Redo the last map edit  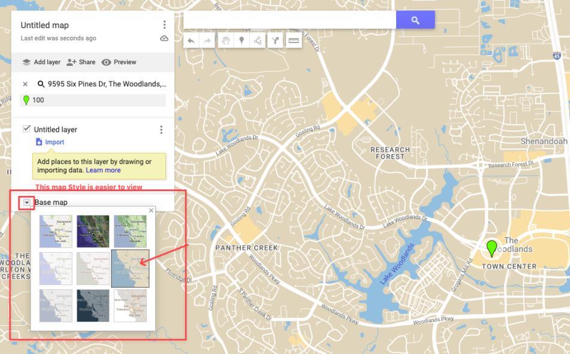coord(207,41)
